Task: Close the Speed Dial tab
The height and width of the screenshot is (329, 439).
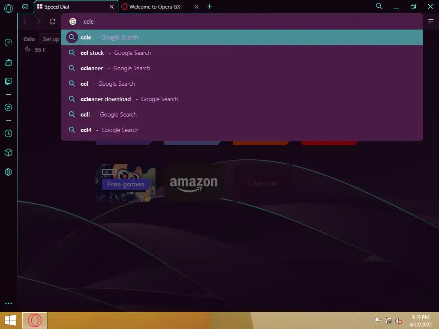Action: pos(112,6)
